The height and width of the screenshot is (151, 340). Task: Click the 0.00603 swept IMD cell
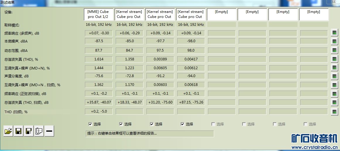[160, 85]
